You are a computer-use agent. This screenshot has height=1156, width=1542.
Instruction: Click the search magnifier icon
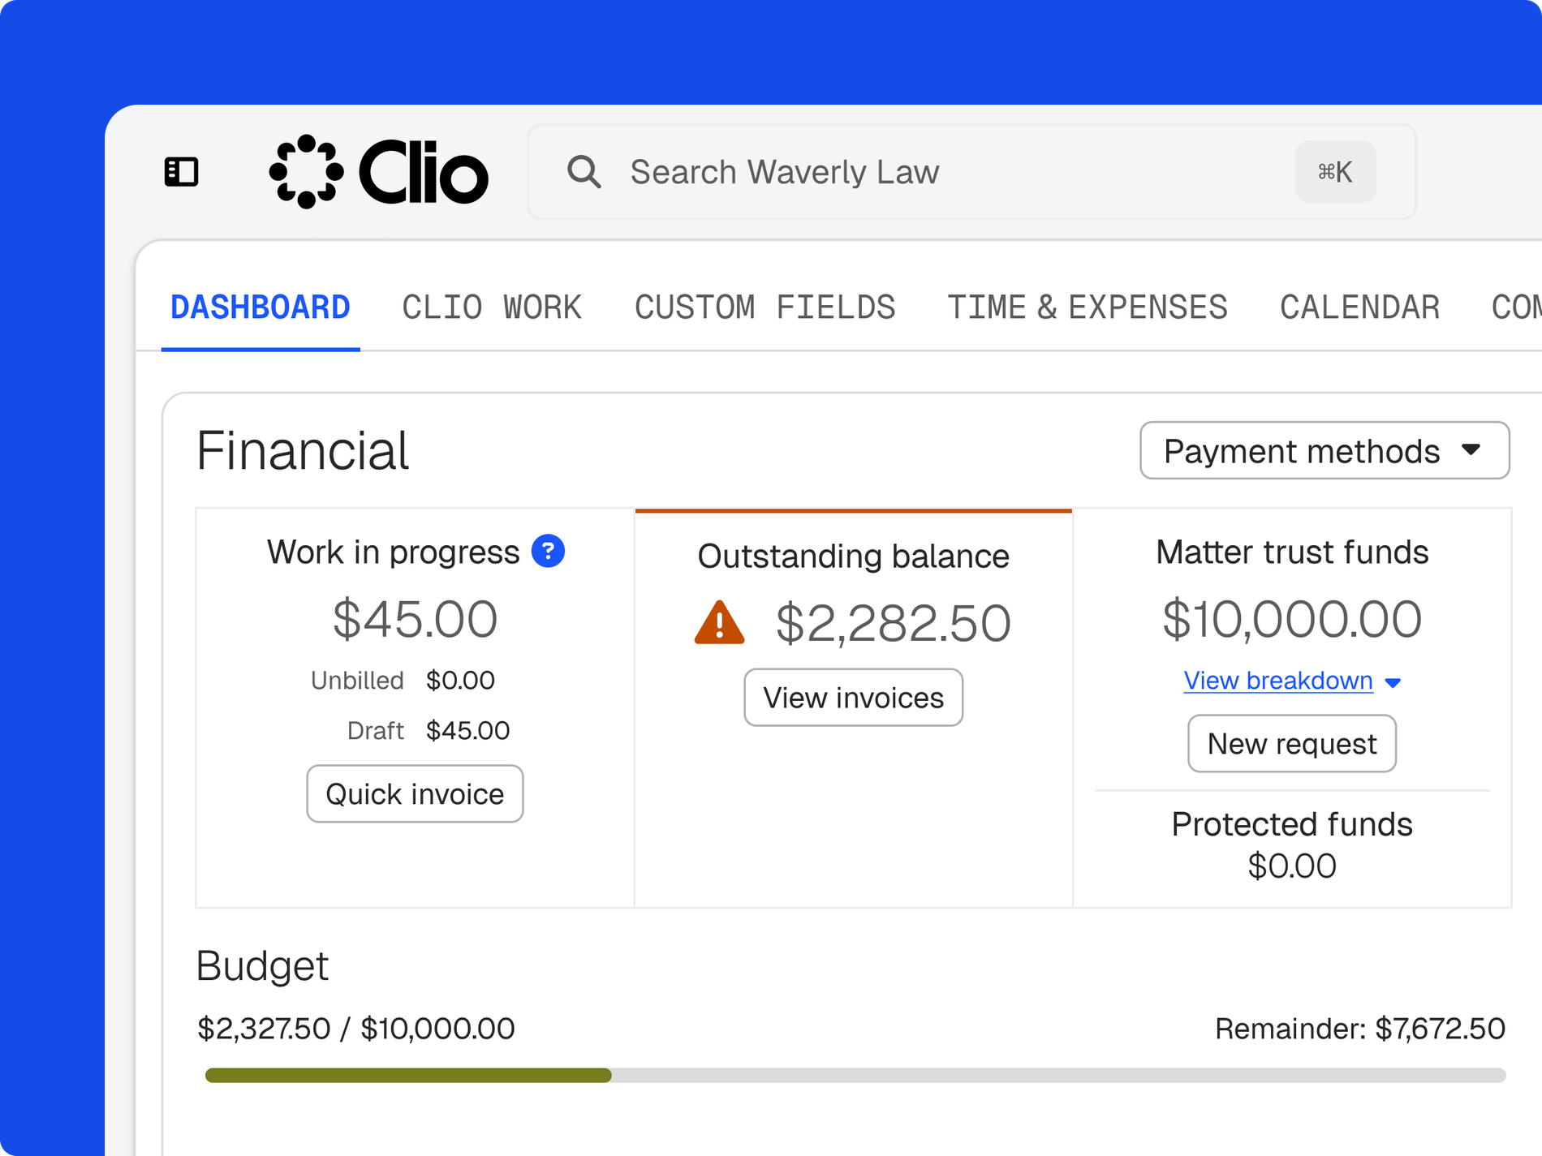584,172
